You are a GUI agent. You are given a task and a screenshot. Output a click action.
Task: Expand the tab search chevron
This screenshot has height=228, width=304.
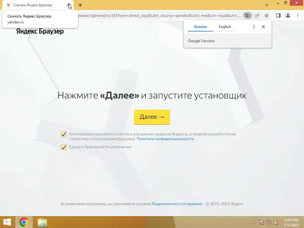pyautogui.click(x=267, y=5)
